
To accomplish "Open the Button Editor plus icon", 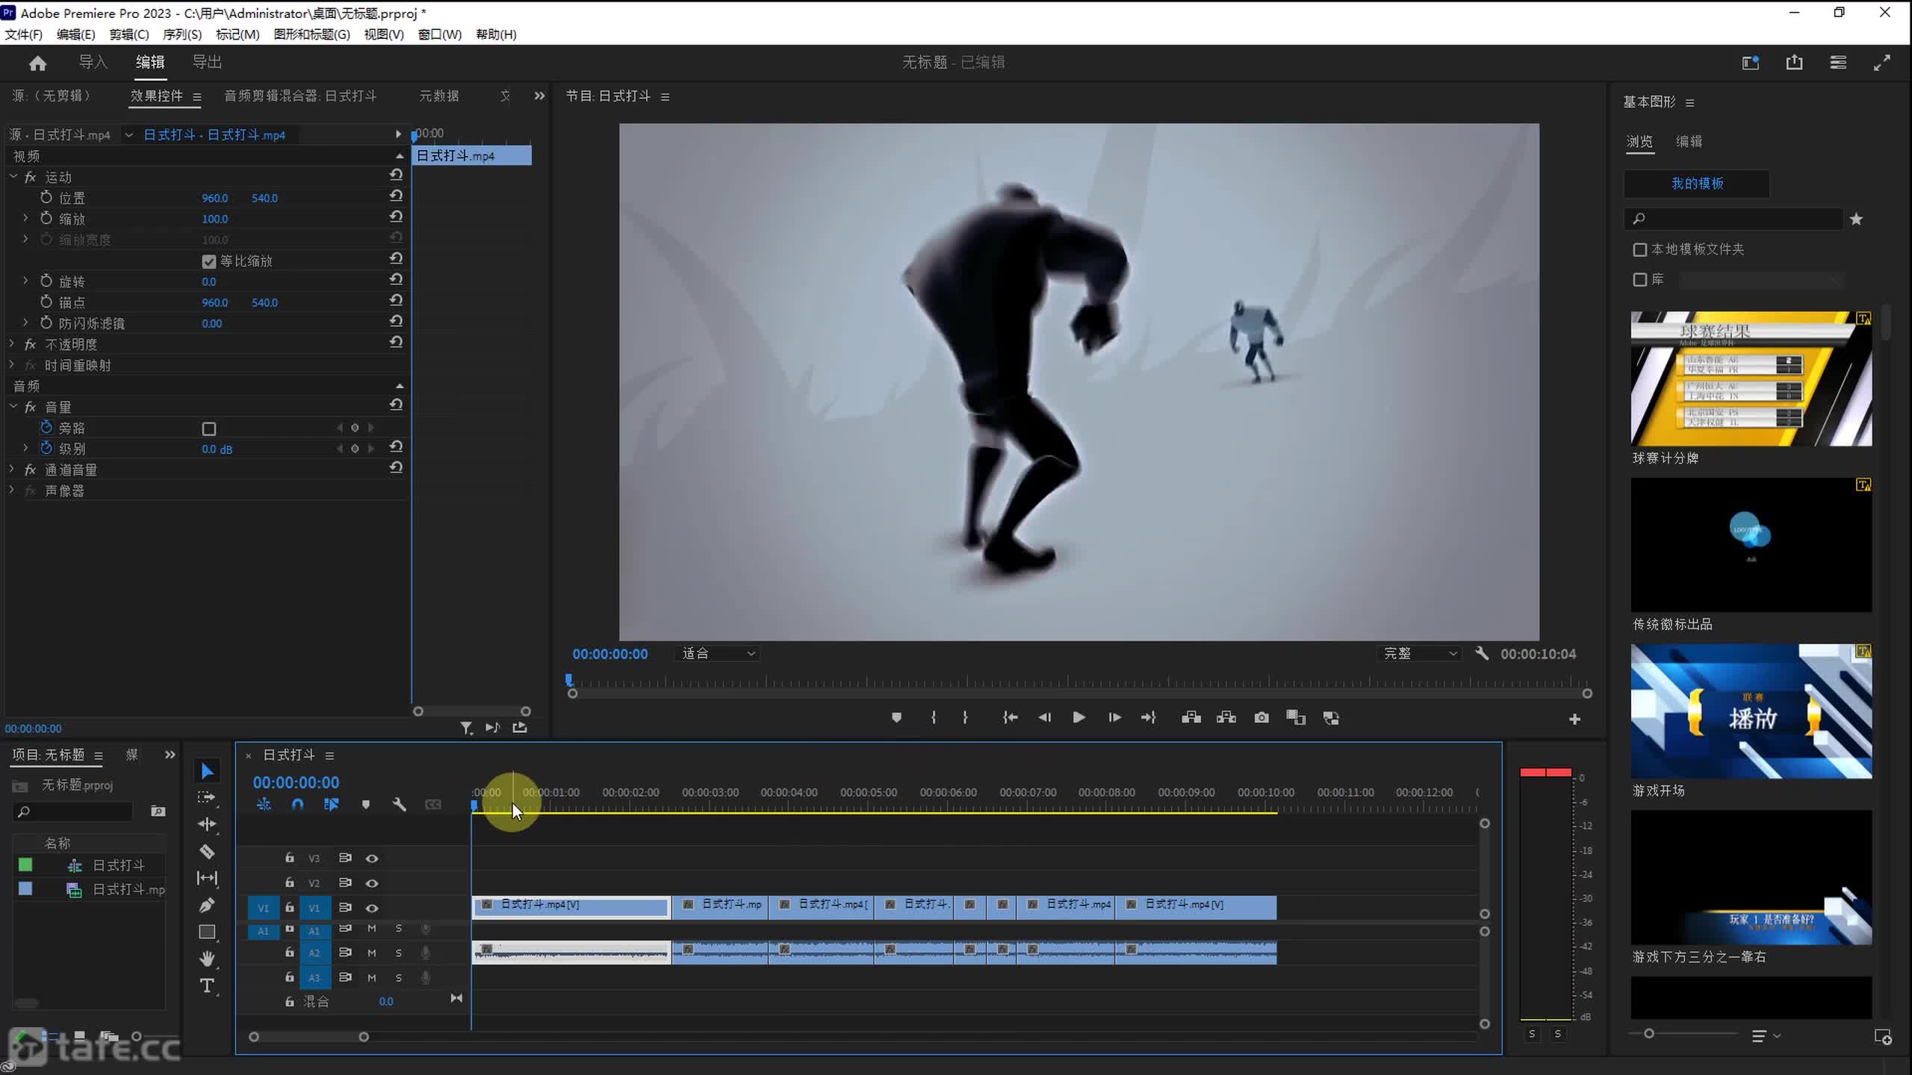I will (x=1574, y=719).
